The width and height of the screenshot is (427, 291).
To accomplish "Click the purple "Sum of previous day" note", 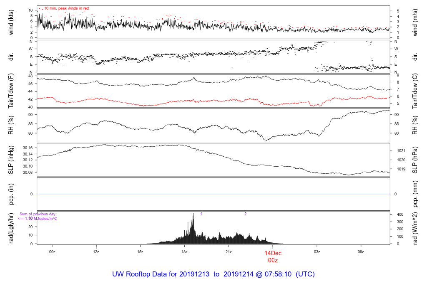I will (37, 214).
